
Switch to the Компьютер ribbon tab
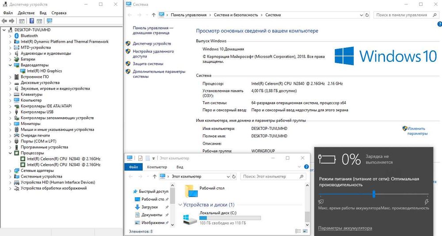157,167
